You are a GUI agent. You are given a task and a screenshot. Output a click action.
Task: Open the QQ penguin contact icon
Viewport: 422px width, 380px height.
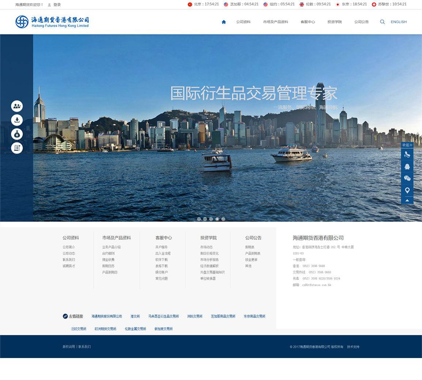(407, 167)
